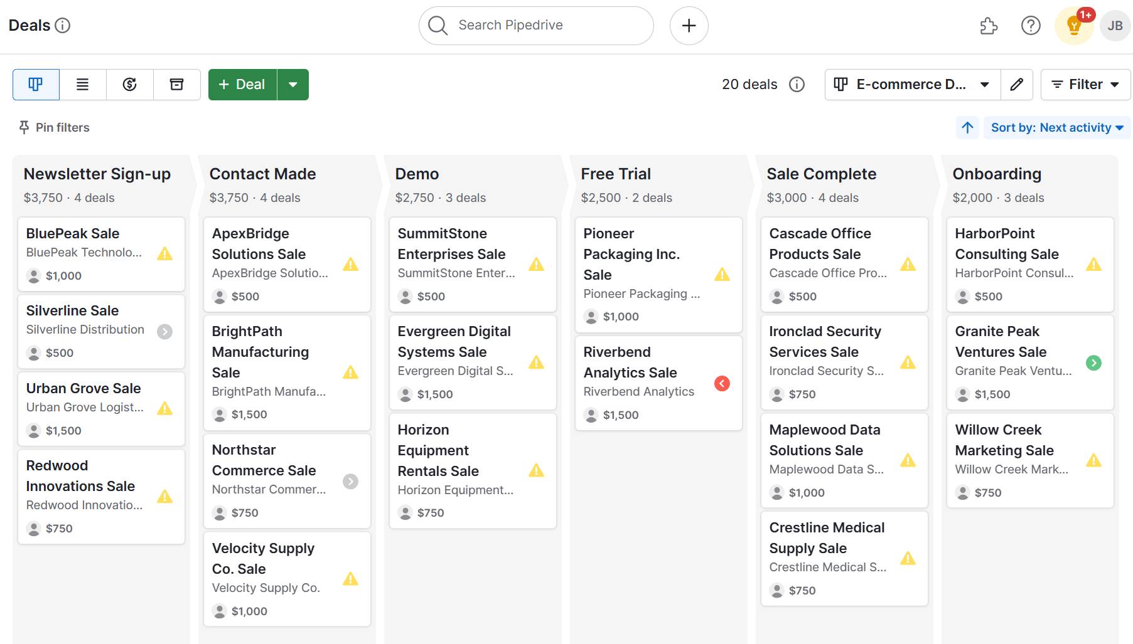Open the forecast view icon

tap(130, 85)
